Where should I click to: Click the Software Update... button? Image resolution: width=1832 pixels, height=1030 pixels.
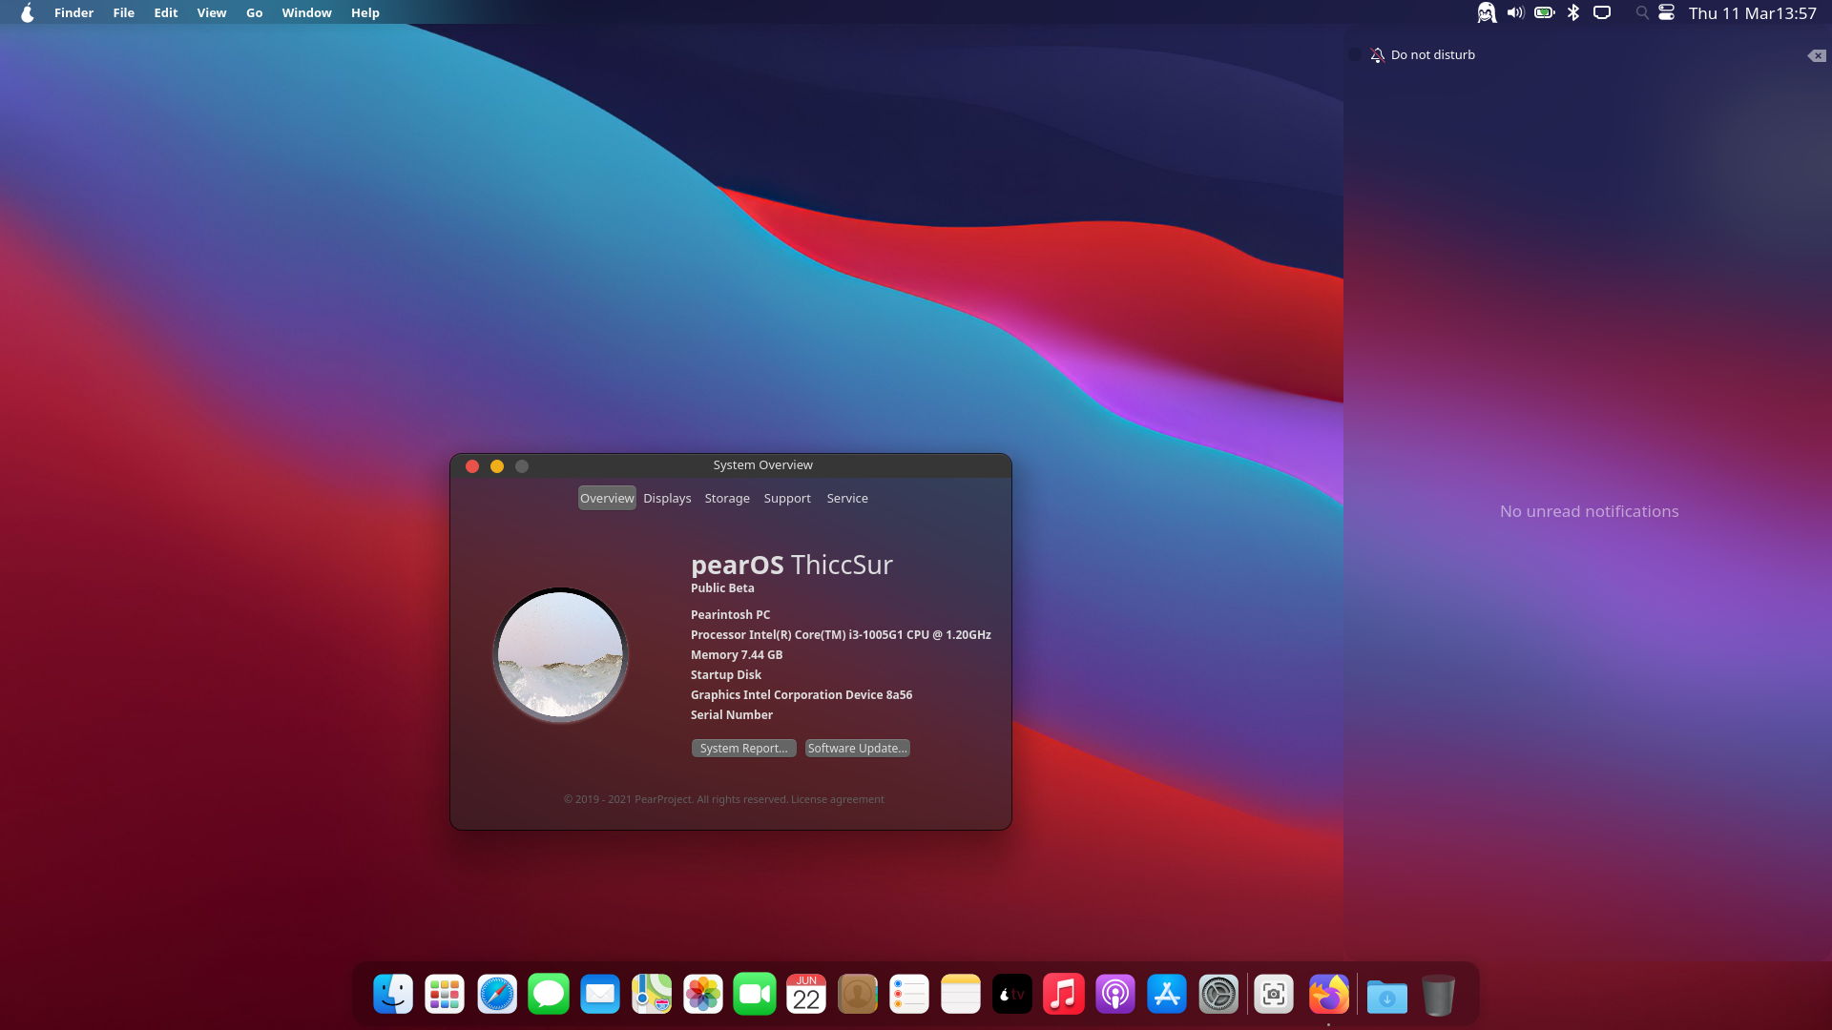tap(857, 748)
